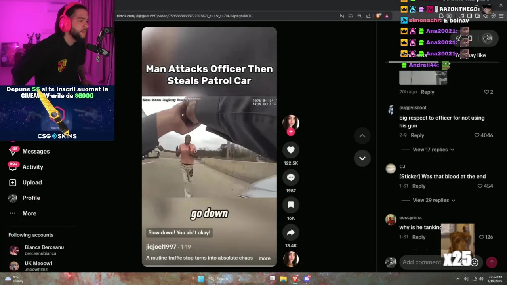Like puggyiscool's comment heart

point(477,135)
